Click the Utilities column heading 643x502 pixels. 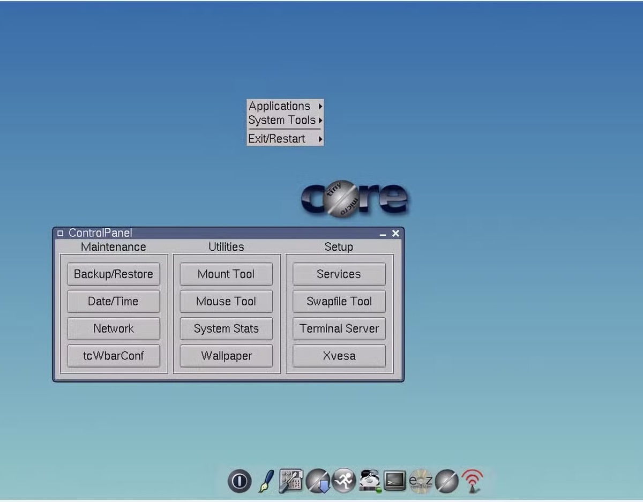coord(226,247)
